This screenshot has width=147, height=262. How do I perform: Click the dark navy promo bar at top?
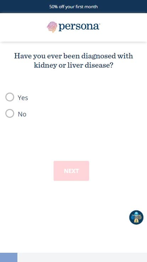point(73,6)
